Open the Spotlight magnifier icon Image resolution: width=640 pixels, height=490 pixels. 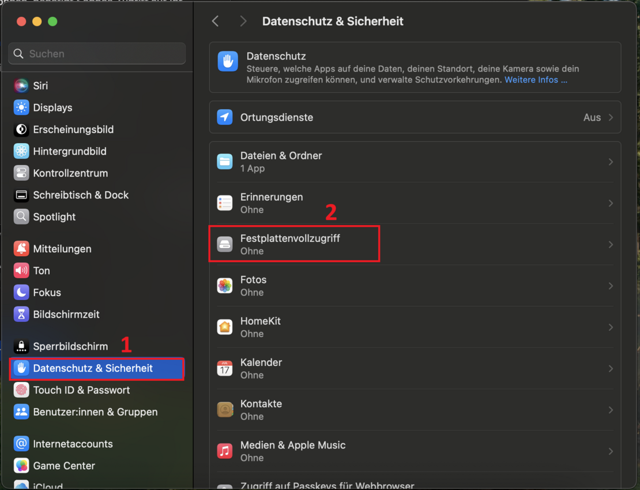[21, 217]
